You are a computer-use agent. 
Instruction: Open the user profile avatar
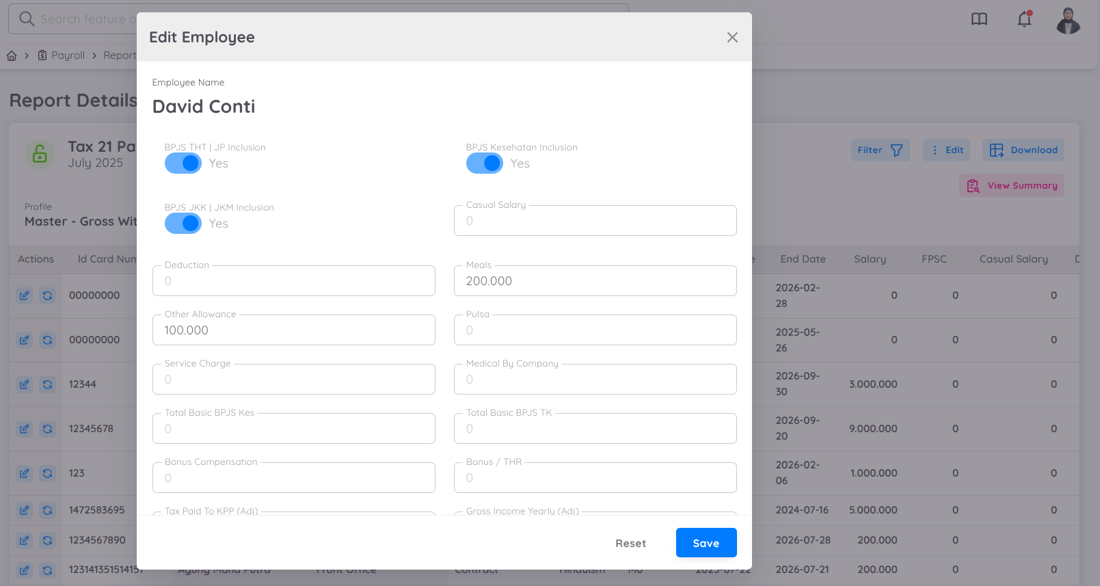coord(1068,20)
